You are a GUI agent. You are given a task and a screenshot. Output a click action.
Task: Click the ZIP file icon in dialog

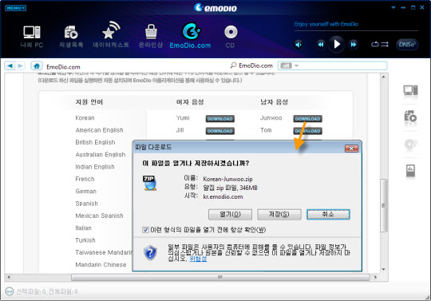pyautogui.click(x=149, y=183)
